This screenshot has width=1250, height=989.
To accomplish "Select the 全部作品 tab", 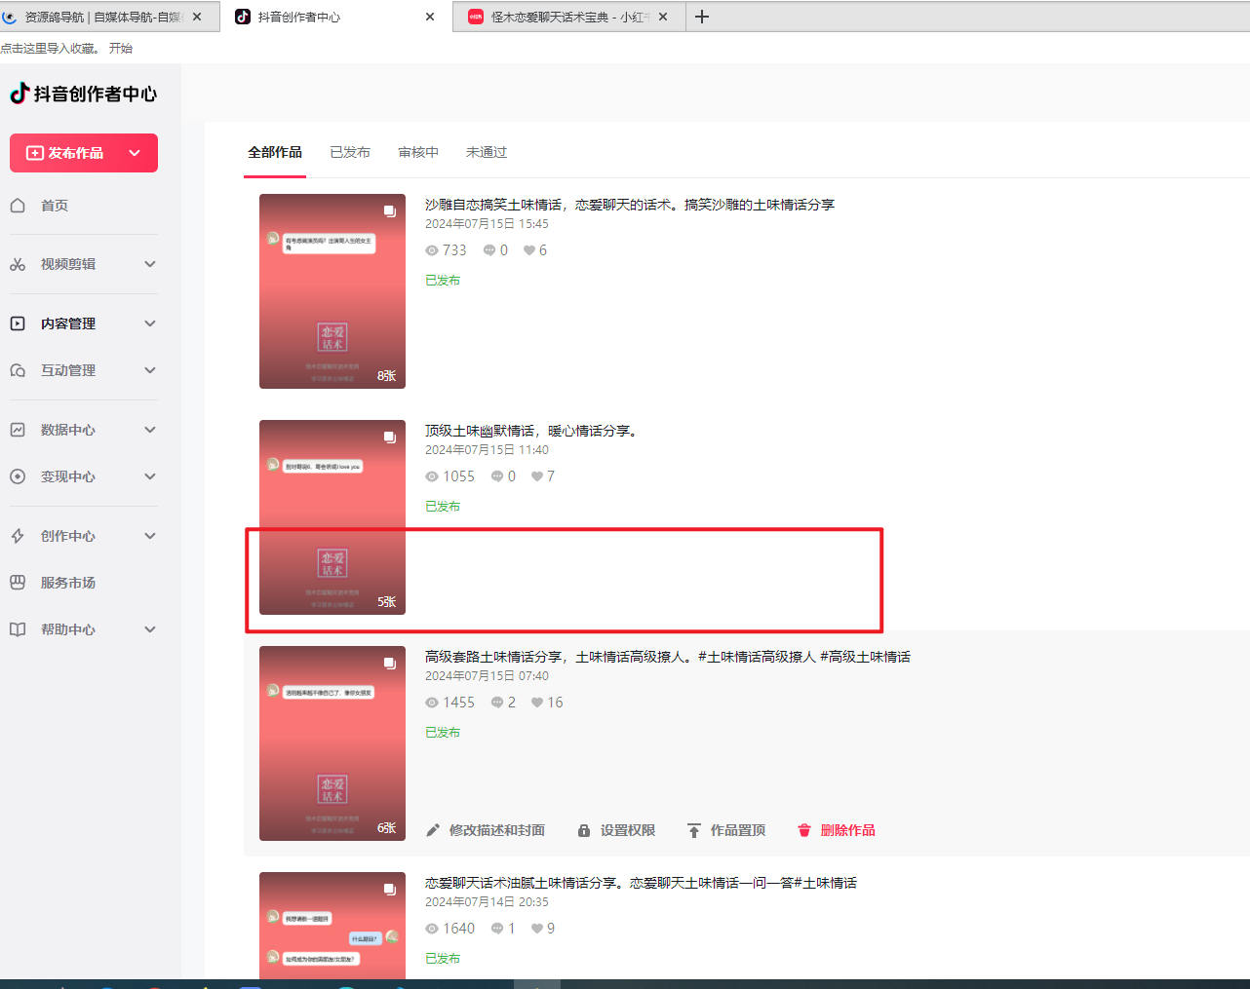I will point(275,152).
